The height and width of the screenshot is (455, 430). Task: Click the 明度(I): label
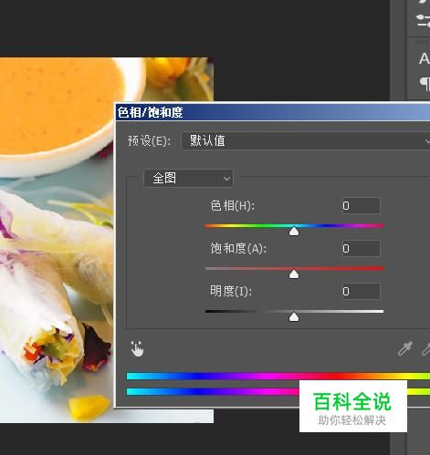click(x=231, y=292)
